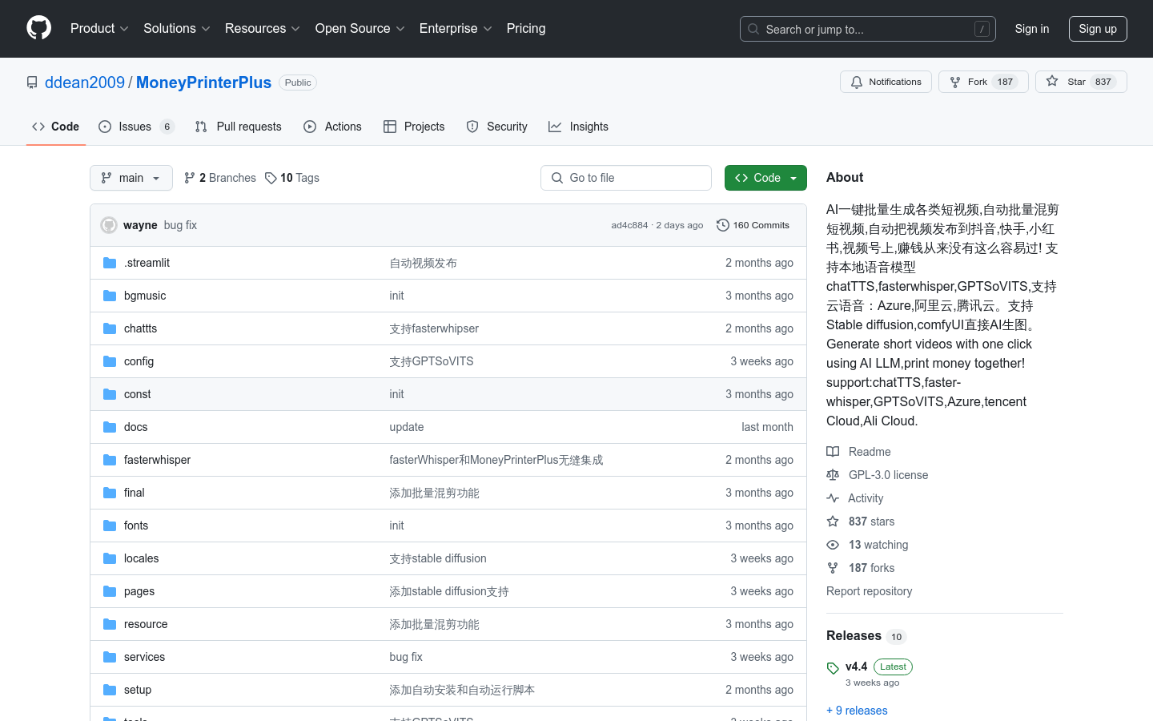Image resolution: width=1153 pixels, height=721 pixels.
Task: Click the folder icon for fasterwhisper
Action: (110, 460)
